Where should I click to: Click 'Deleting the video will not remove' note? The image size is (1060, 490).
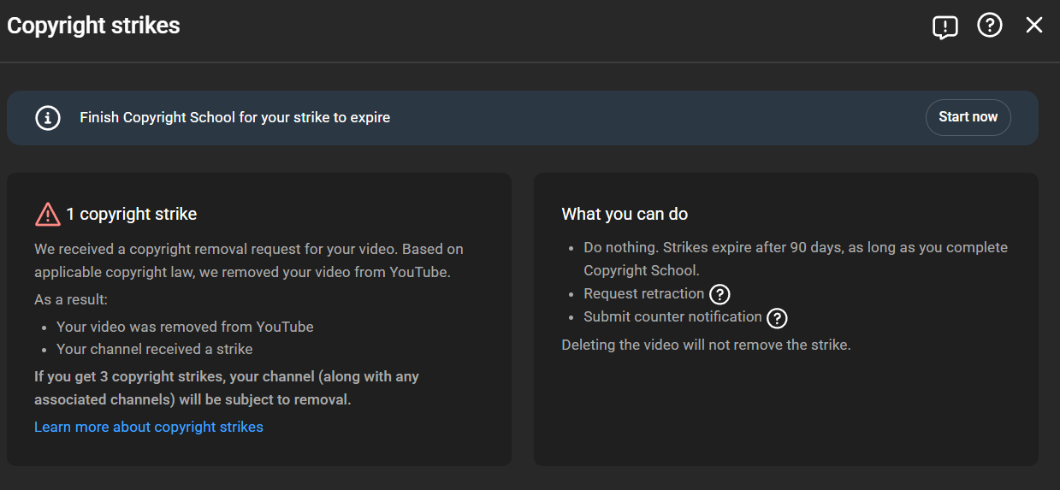pos(706,345)
